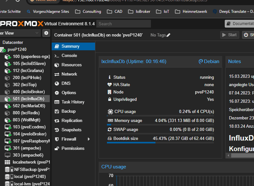Click the lxcInfluxDb uptime heading

(x=134, y=61)
